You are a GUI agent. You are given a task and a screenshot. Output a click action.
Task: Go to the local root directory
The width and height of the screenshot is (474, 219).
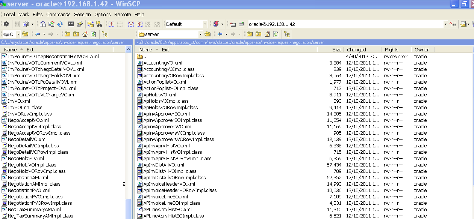pyautogui.click(x=76, y=34)
